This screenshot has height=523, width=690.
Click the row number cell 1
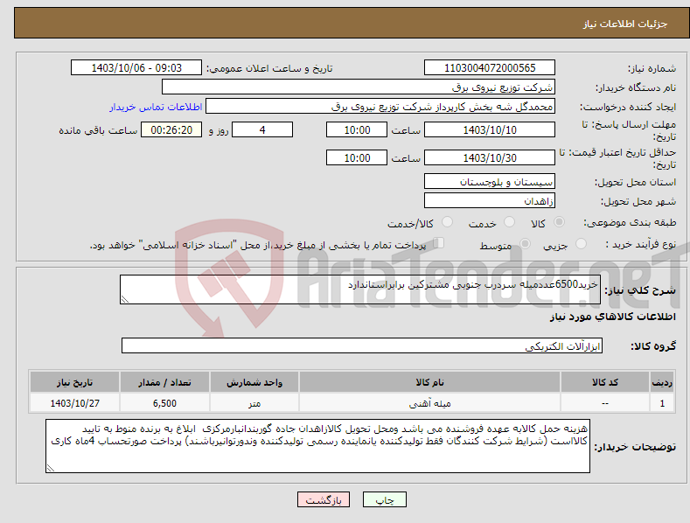pos(662,403)
